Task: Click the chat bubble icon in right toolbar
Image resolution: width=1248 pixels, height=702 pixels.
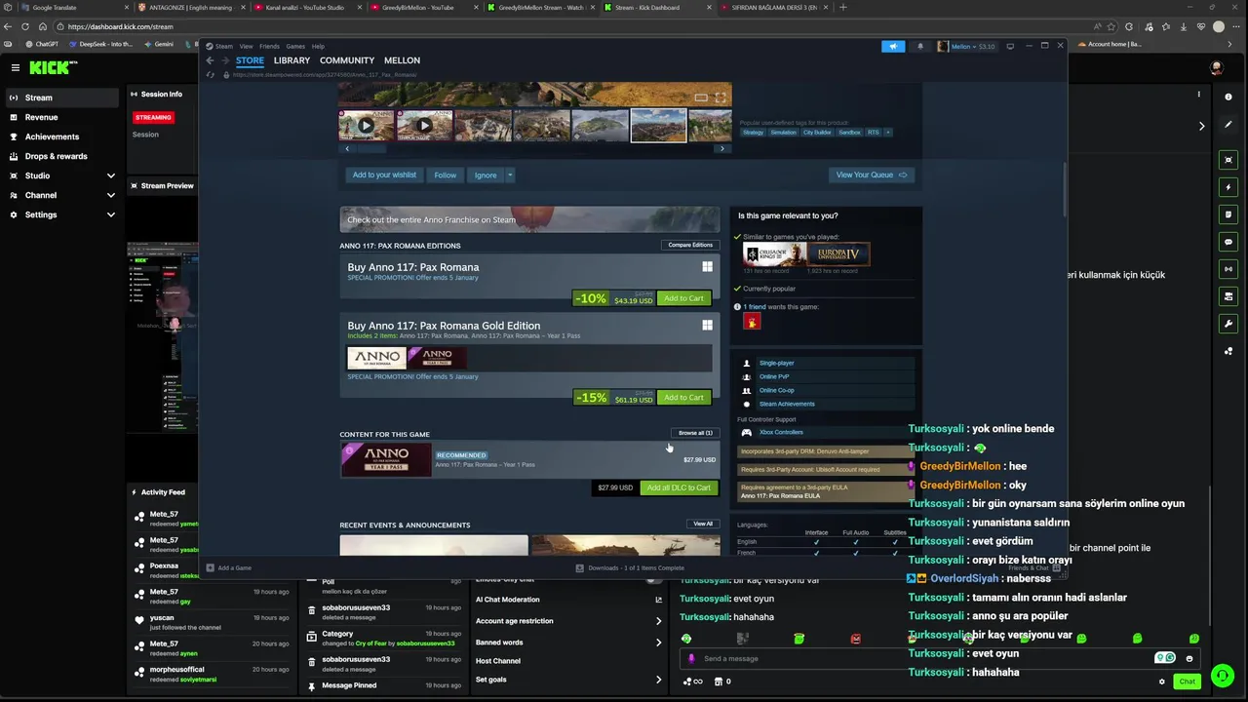Action: pyautogui.click(x=1228, y=242)
